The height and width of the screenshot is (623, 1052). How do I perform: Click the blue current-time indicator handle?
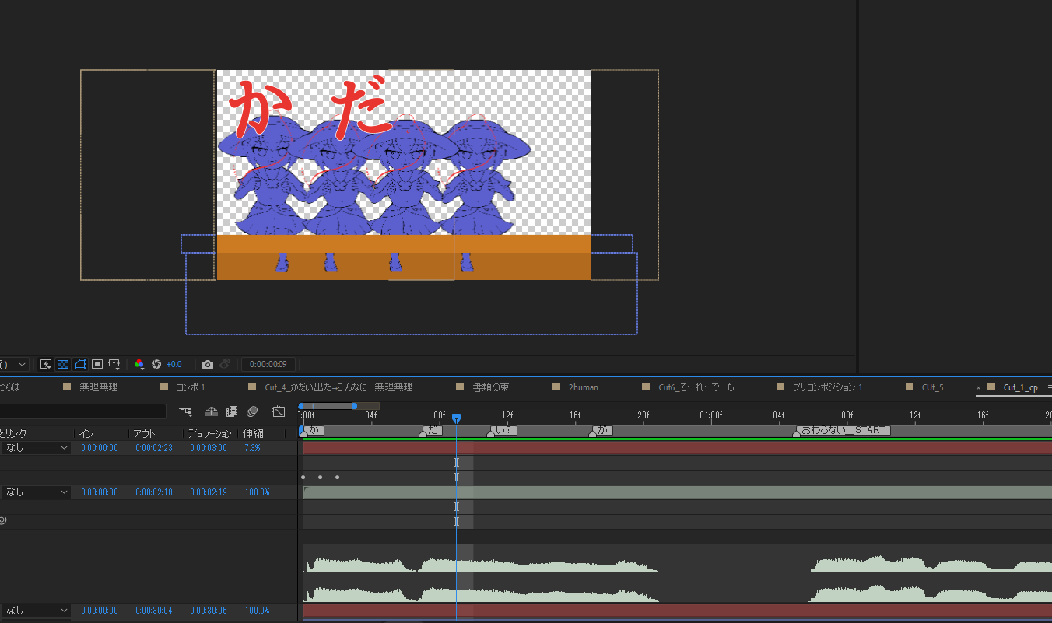(456, 418)
